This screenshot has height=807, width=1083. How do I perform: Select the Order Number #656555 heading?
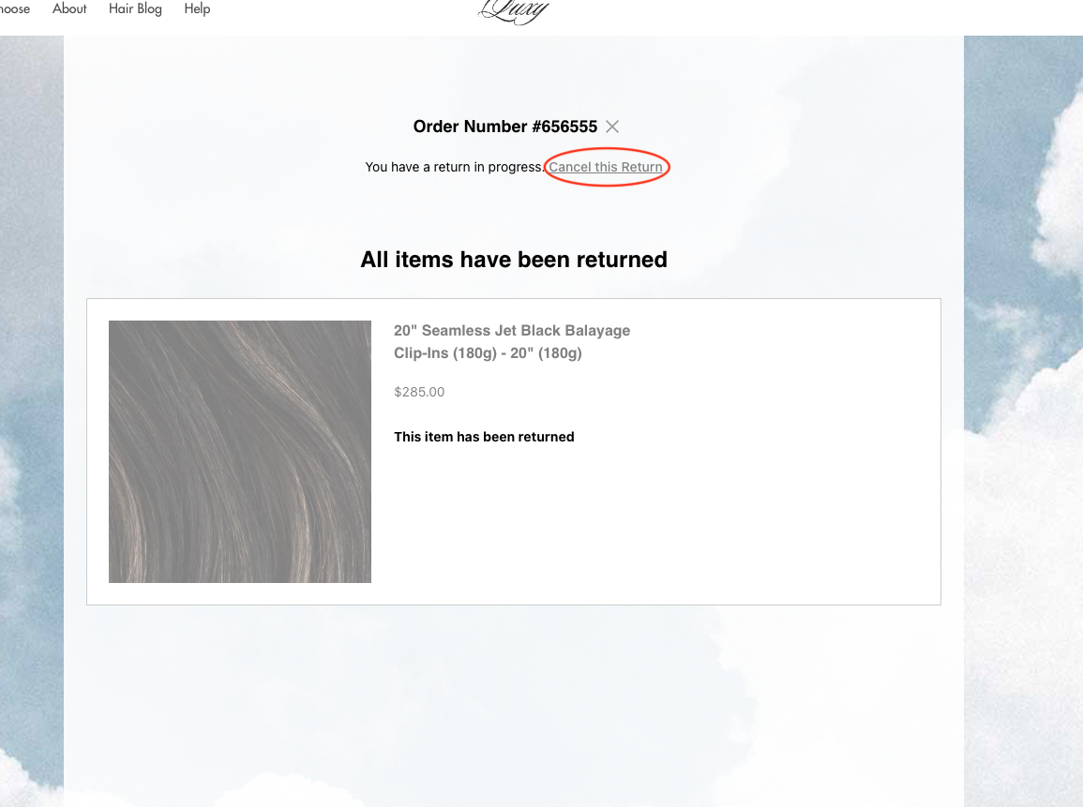(504, 126)
